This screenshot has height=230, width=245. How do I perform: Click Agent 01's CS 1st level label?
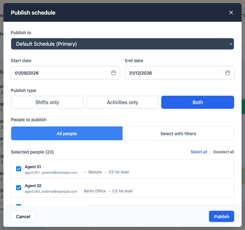[x=118, y=172]
